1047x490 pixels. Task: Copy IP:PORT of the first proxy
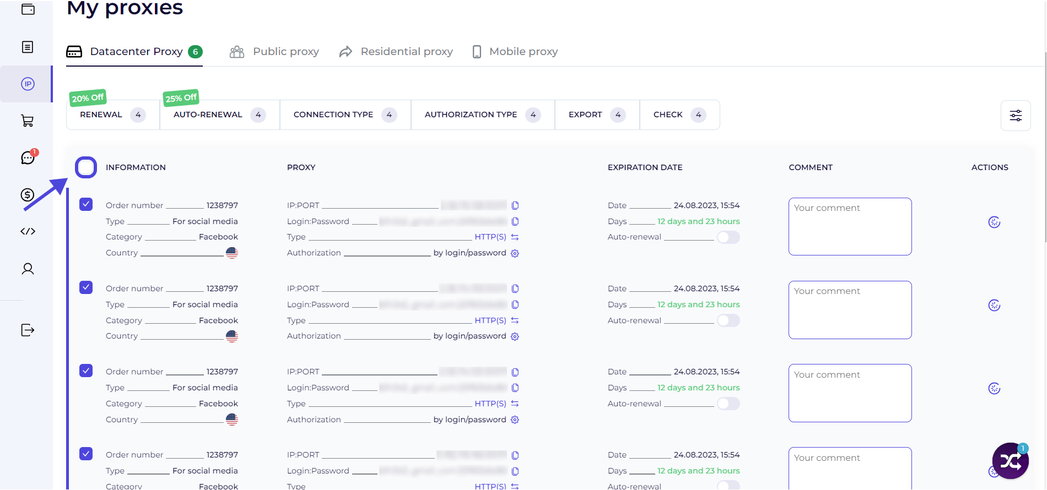[515, 205]
